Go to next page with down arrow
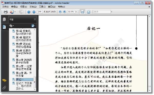 click(34, 12)
